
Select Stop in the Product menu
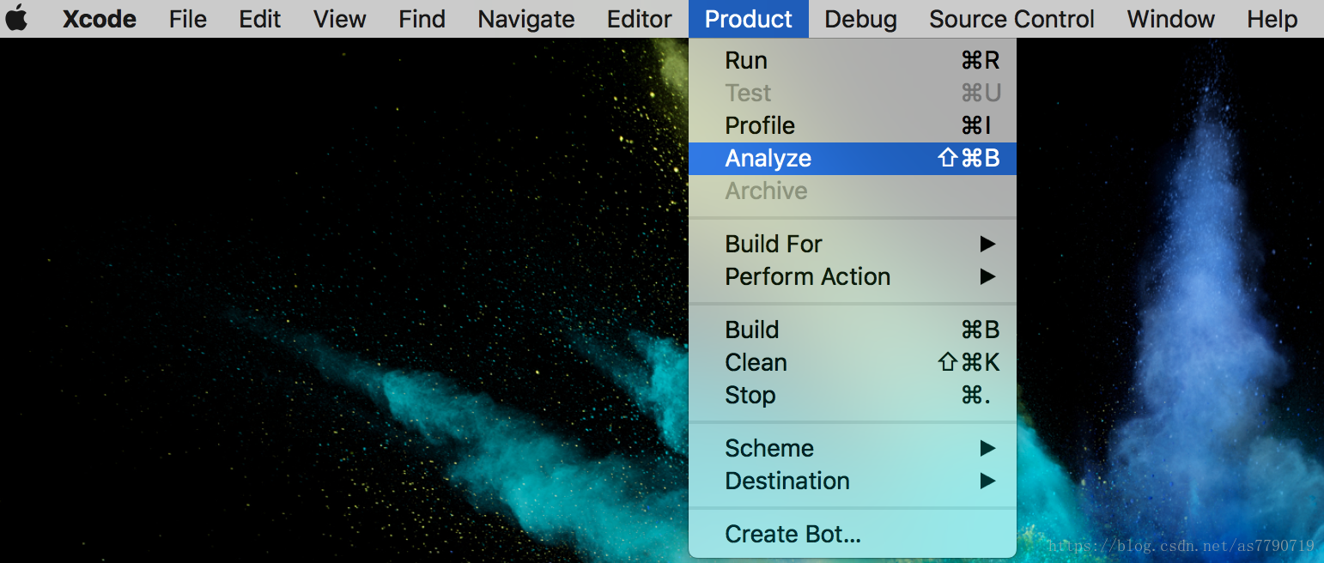(x=853, y=396)
